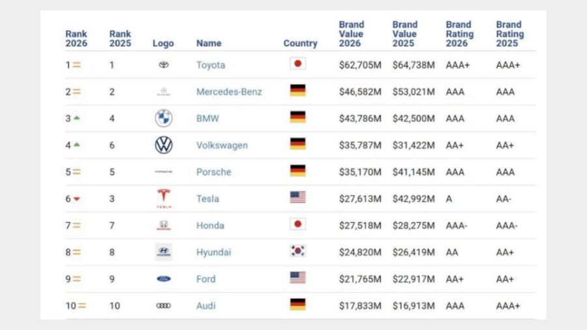Click the Hyundai logo icon
Image resolution: width=587 pixels, height=330 pixels.
pos(164,252)
